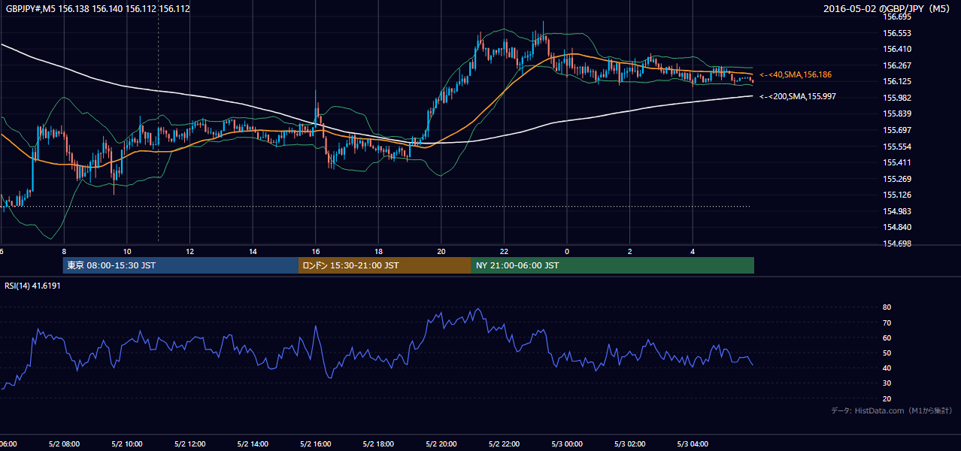This screenshot has height=451, width=961.
Task: Click price axis value 154.983
Action: 897,211
